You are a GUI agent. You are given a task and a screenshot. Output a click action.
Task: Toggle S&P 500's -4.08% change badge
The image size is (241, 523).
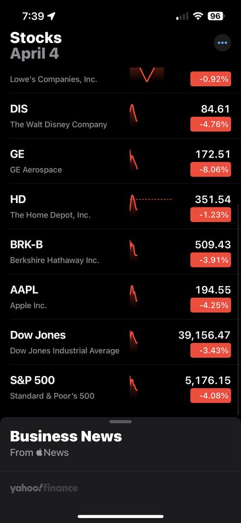210,396
